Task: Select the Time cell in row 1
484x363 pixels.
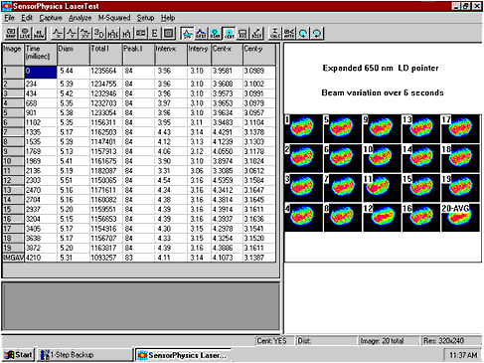Action: (x=41, y=72)
